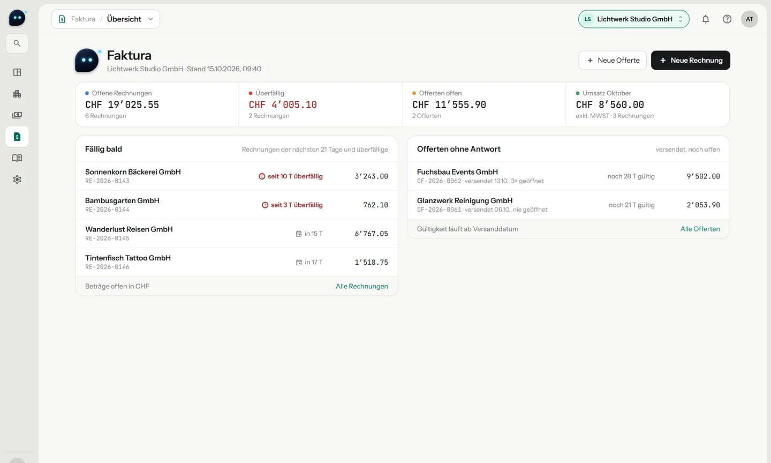Expand the Faktura / Übersicht breadcrumb dropdown
This screenshot has height=463, width=771.
click(105, 19)
